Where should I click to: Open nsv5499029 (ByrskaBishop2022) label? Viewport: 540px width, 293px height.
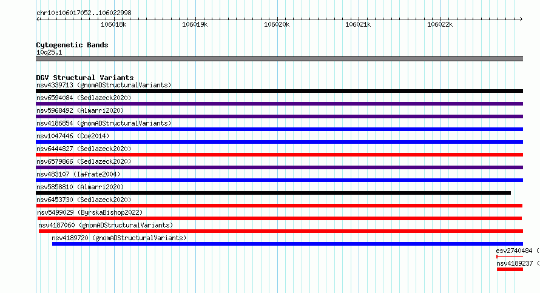pyautogui.click(x=90, y=212)
